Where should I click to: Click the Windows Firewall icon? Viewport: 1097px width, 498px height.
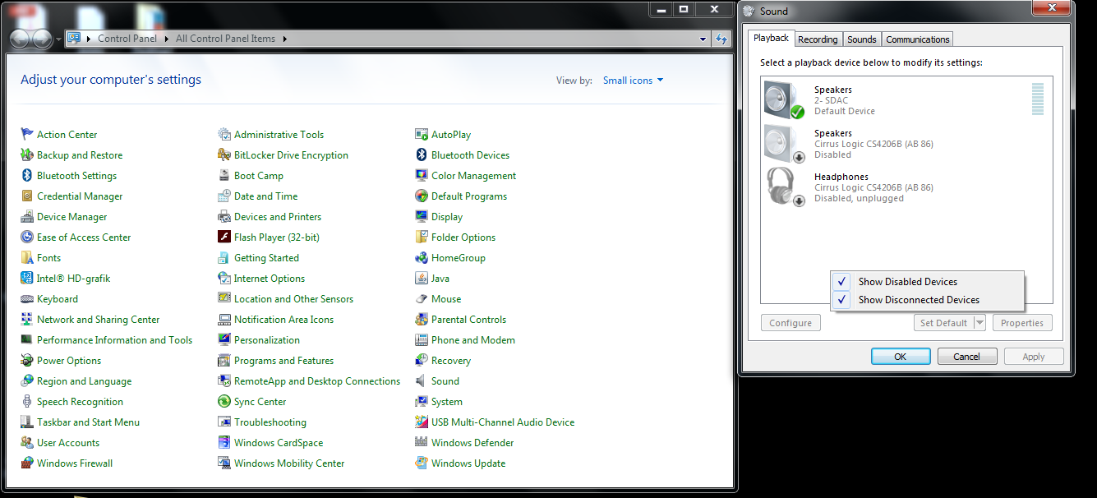click(27, 463)
